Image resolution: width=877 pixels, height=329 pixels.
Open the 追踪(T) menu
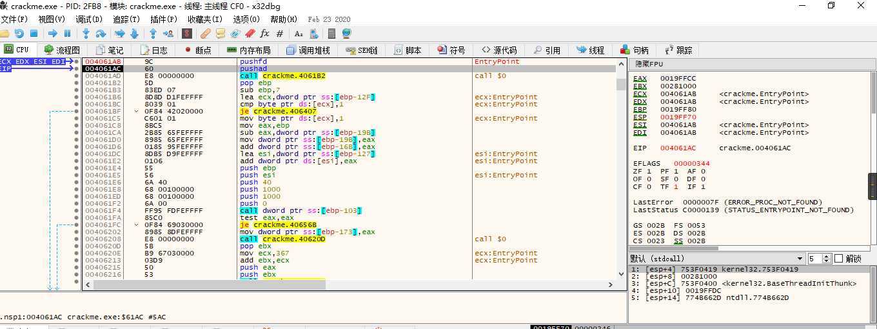[x=126, y=19]
